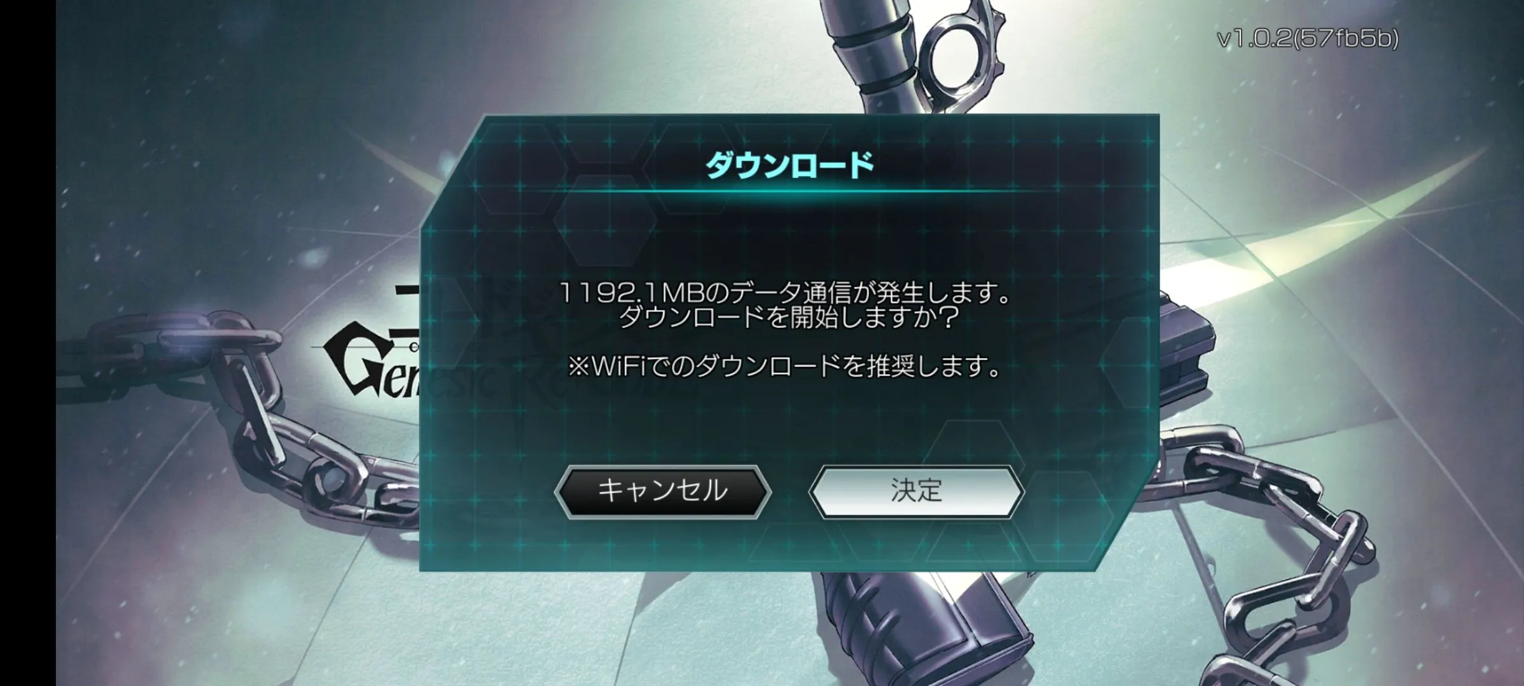Tap empty dialog area between キャンセル and 決定
The height and width of the screenshot is (686, 1524).
tap(790, 492)
